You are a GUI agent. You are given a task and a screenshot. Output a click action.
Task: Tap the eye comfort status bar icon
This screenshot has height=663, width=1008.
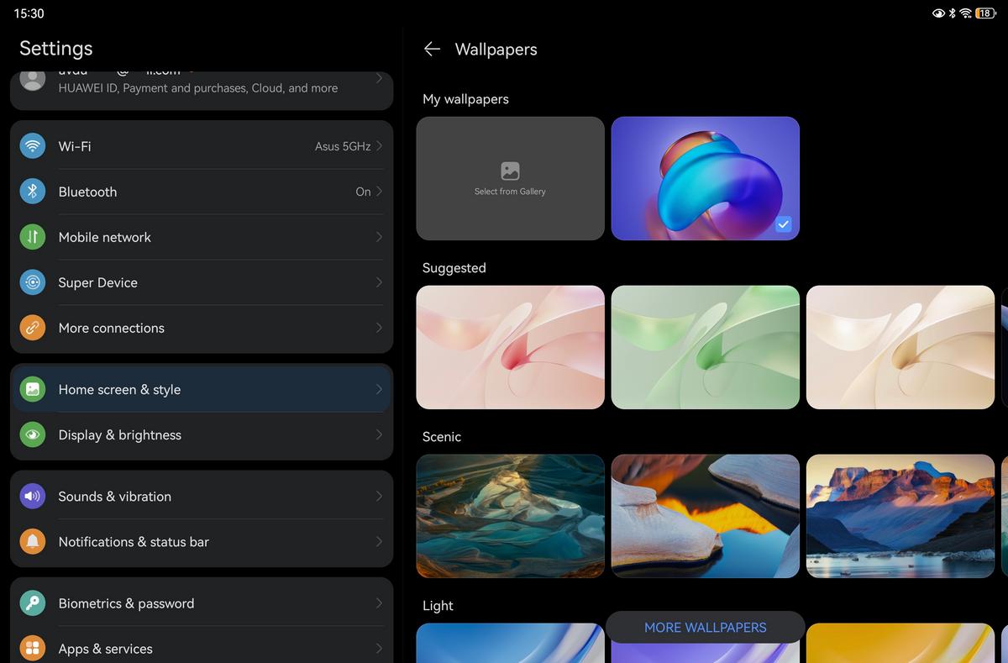(938, 13)
